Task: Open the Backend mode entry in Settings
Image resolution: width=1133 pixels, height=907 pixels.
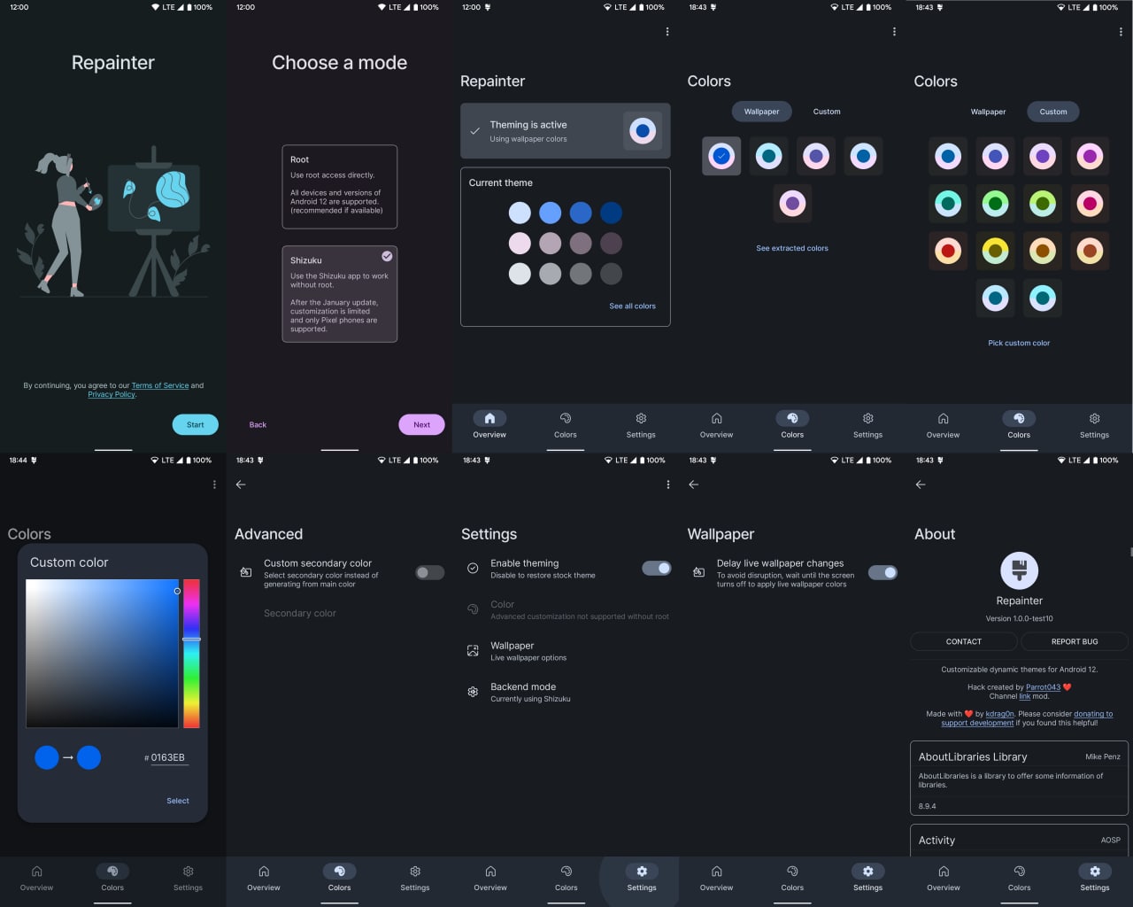Action: pos(566,693)
